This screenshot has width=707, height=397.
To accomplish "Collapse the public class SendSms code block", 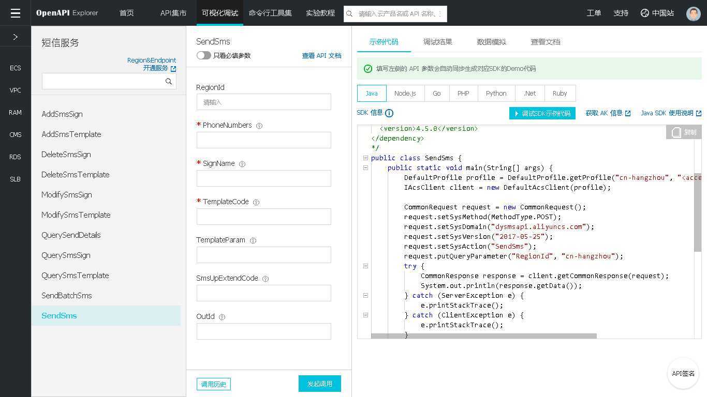I will coord(365,158).
